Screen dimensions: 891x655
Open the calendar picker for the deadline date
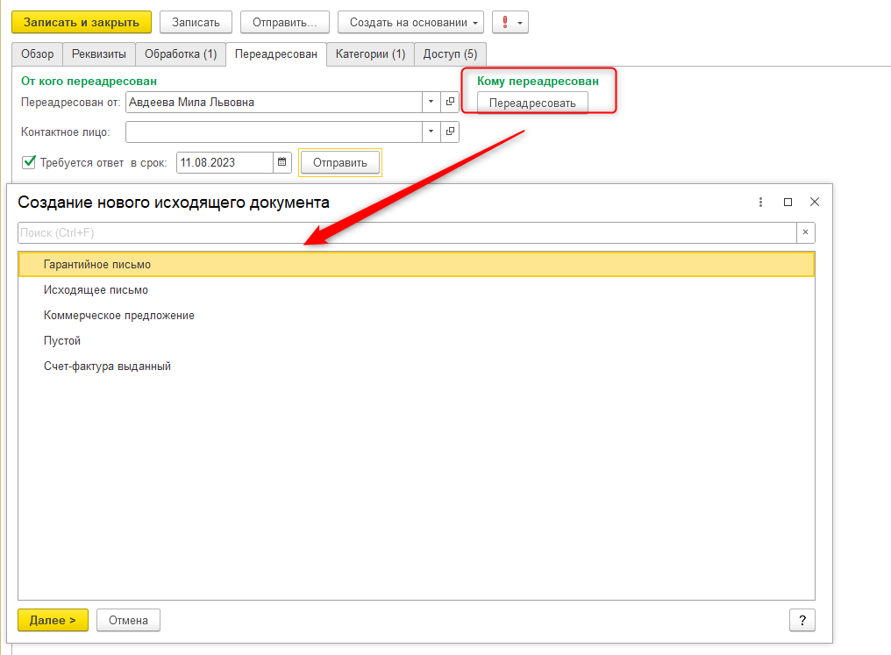(282, 162)
